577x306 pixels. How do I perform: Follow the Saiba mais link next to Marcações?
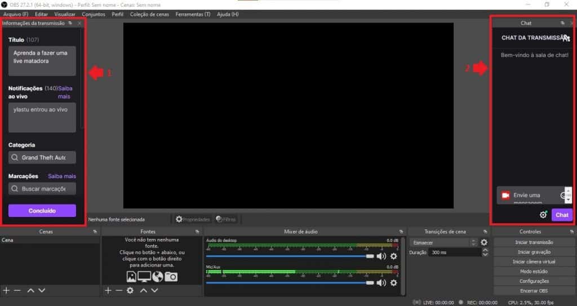click(x=62, y=176)
